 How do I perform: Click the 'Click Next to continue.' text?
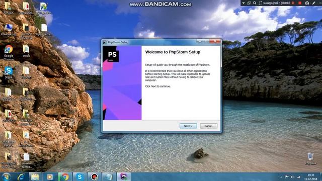pyautogui.click(x=158, y=86)
